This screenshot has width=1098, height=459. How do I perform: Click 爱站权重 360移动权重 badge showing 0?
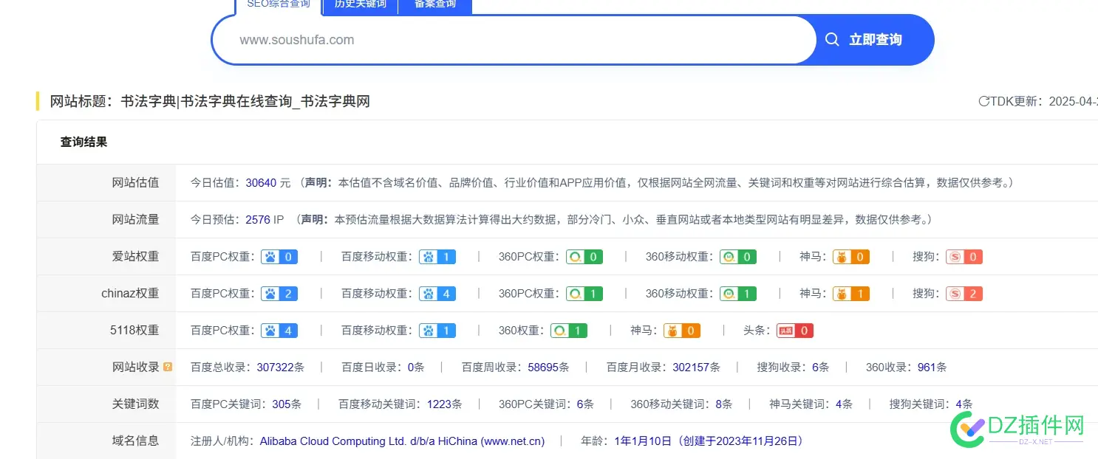click(738, 257)
